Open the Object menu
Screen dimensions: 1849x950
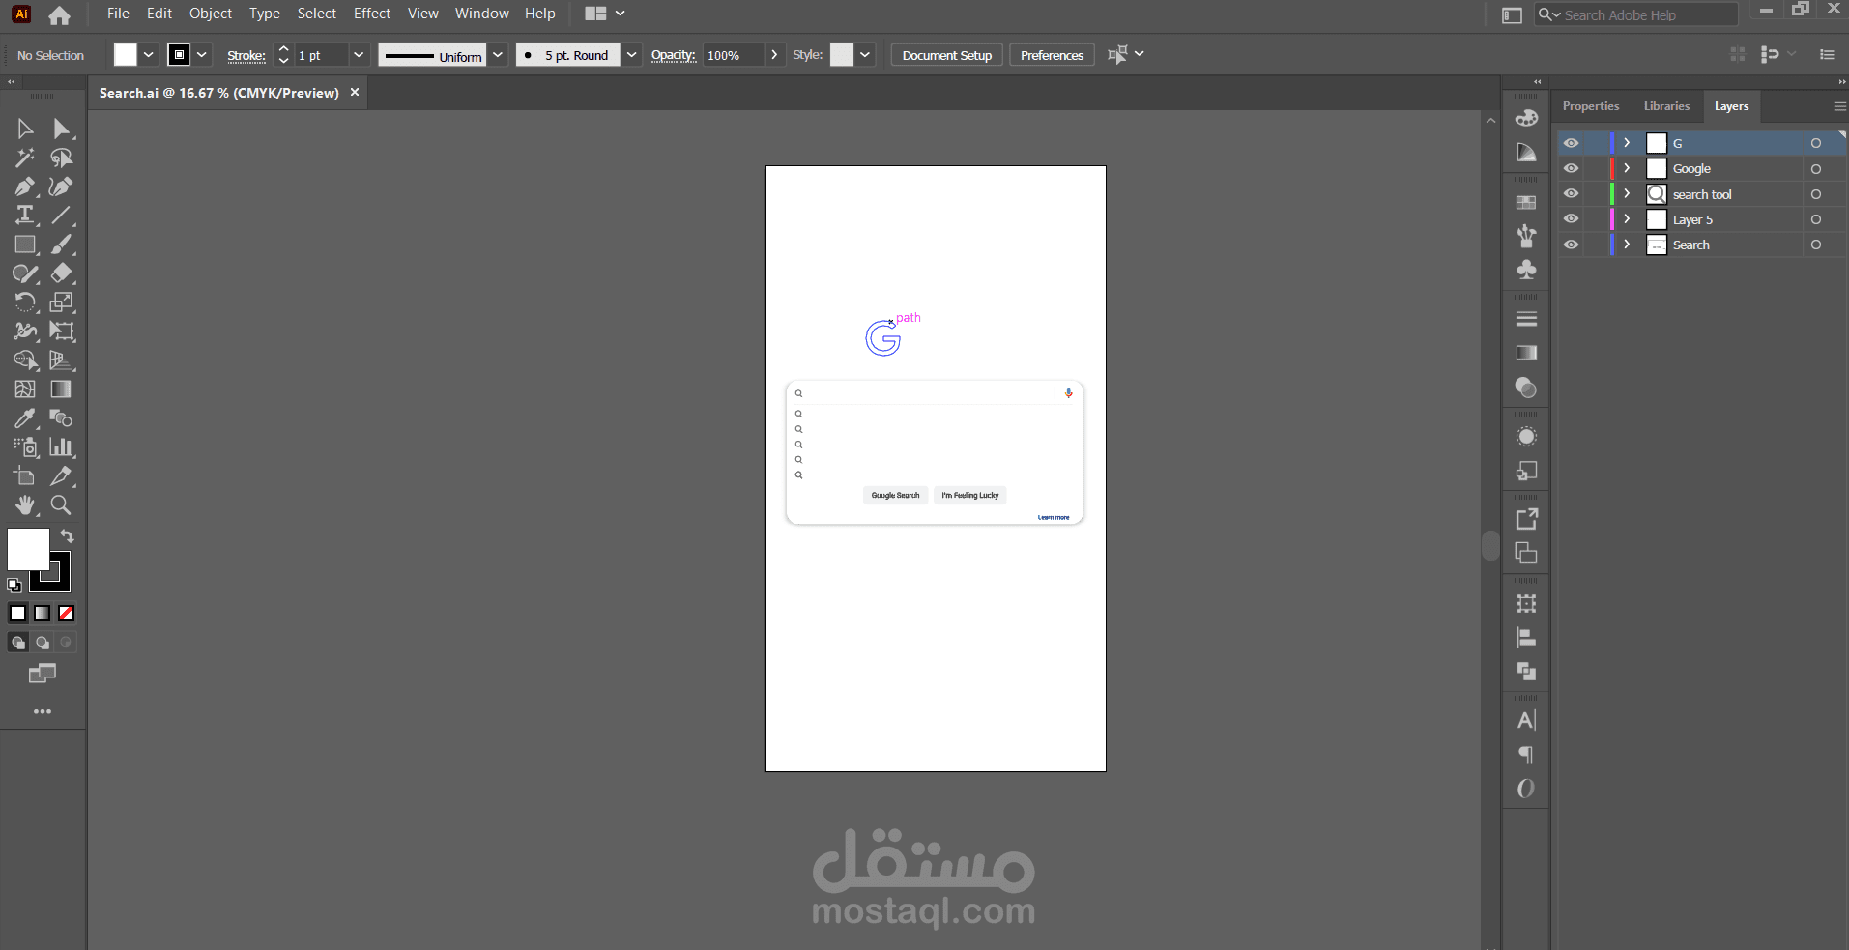(211, 14)
